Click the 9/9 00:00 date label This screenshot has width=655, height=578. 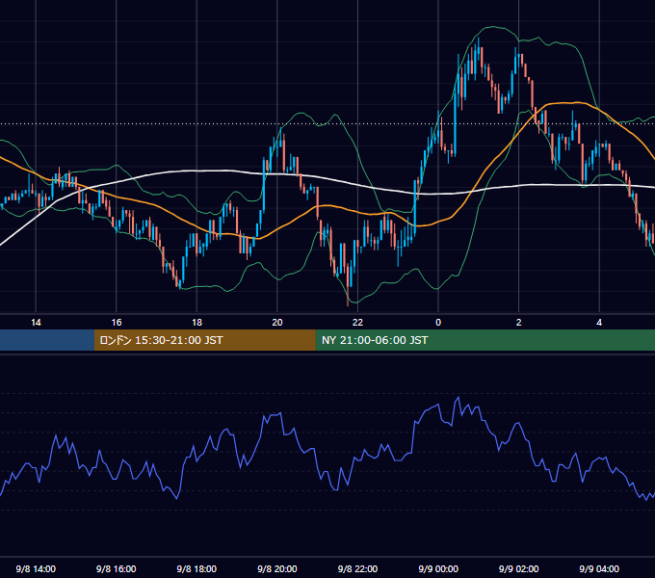(438, 568)
